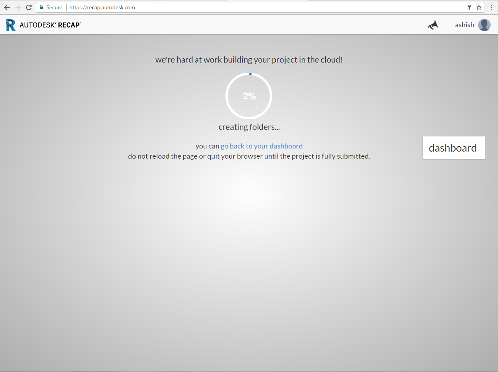
Task: Click the green Secure padlock icon
Action: pyautogui.click(x=41, y=7)
